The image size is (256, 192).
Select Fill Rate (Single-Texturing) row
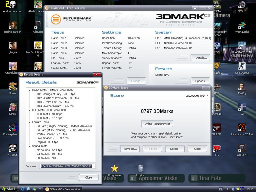point(64,126)
